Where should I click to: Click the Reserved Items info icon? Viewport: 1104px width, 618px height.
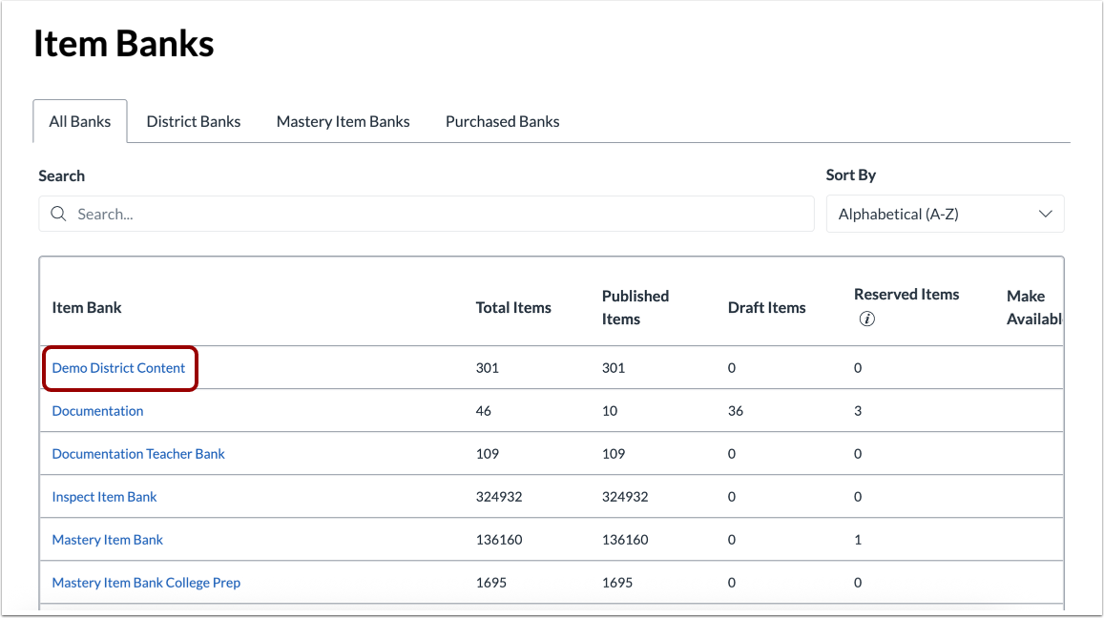[x=866, y=319]
